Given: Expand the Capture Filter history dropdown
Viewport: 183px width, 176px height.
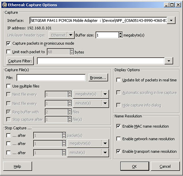Looking at the screenshot, I should click(169, 61).
